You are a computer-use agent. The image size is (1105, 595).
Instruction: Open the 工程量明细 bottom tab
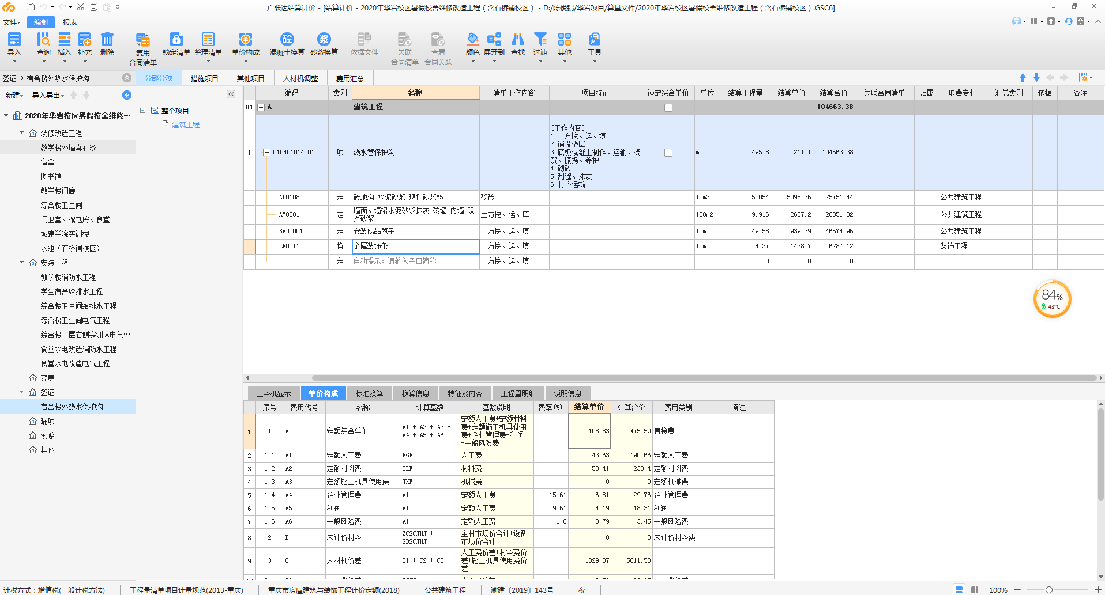pyautogui.click(x=518, y=393)
